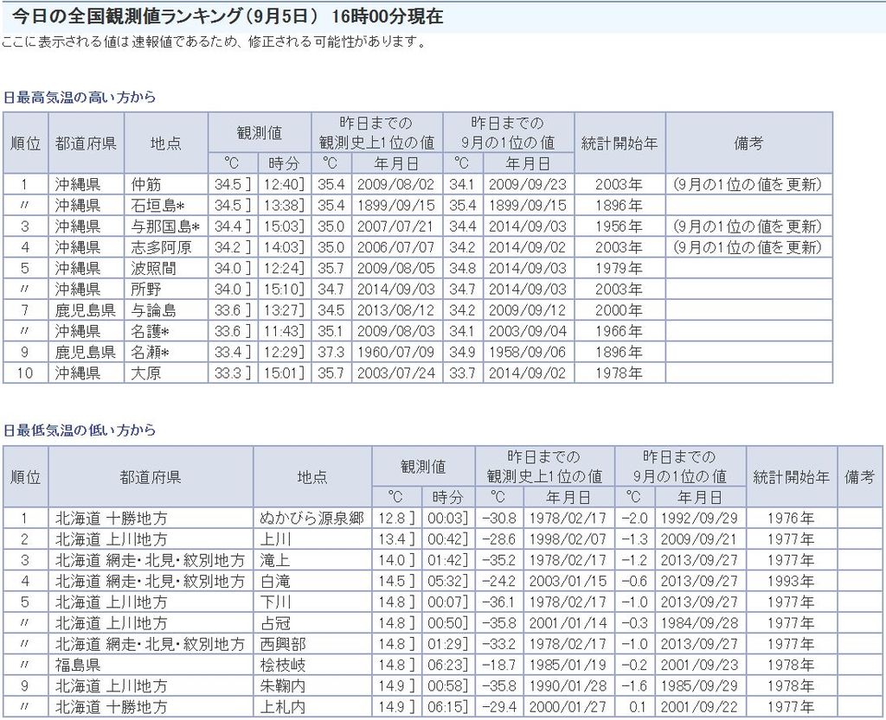Open the 与那国島* station entry
Image resolution: width=886 pixels, height=720 pixels.
165,226
